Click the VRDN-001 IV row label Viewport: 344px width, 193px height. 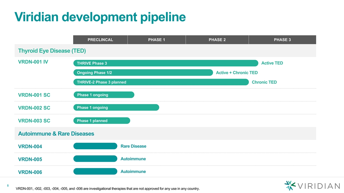coord(33,61)
